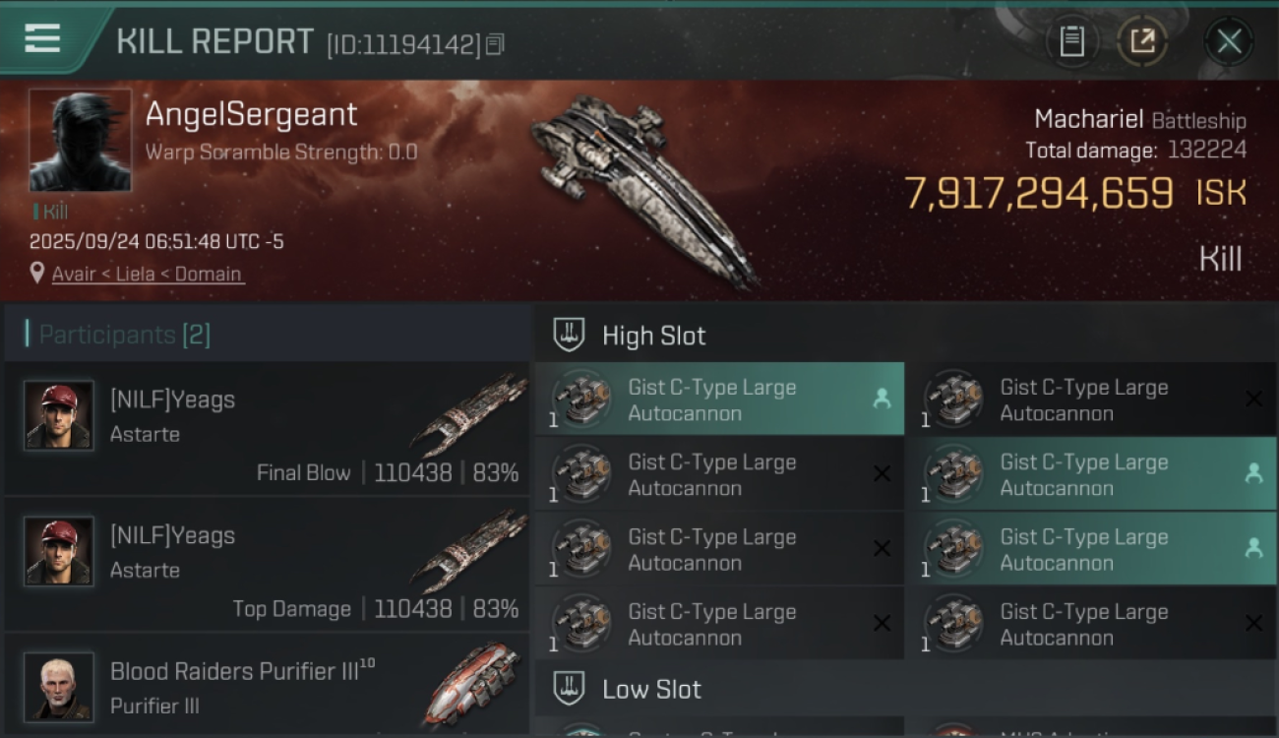Click the X mark on top-right Autocannon
The image size is (1279, 738).
(x=1253, y=399)
